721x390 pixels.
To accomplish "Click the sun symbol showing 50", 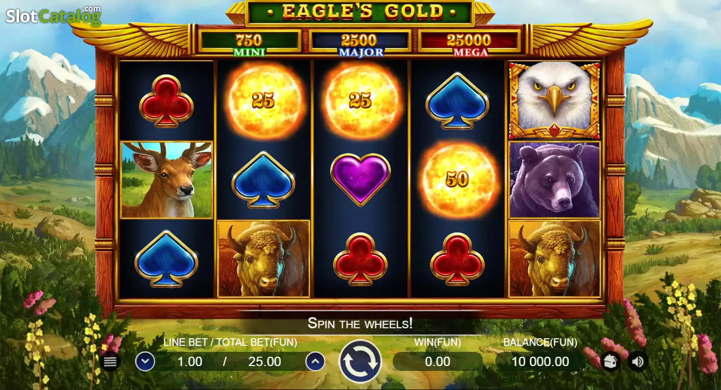I will coord(458,180).
